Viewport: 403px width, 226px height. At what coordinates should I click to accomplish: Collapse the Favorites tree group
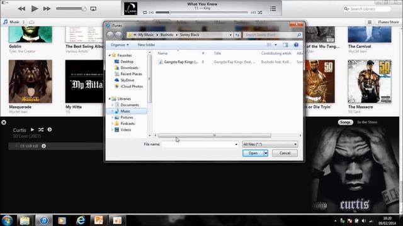pyautogui.click(x=110, y=55)
